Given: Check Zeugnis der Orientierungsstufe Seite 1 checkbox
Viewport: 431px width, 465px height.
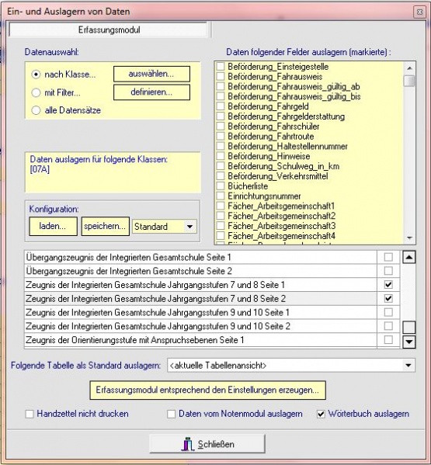Looking at the screenshot, I should click(x=388, y=340).
